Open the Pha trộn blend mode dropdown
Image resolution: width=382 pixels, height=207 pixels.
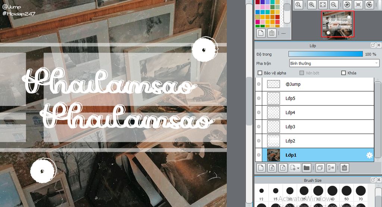pyautogui.click(x=334, y=63)
